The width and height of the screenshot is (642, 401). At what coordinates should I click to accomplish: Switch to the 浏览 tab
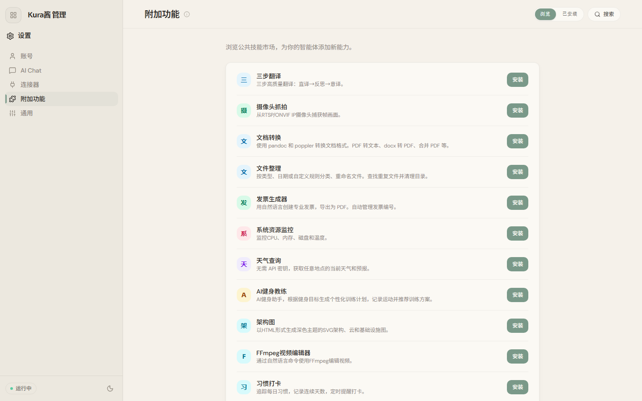[545, 14]
